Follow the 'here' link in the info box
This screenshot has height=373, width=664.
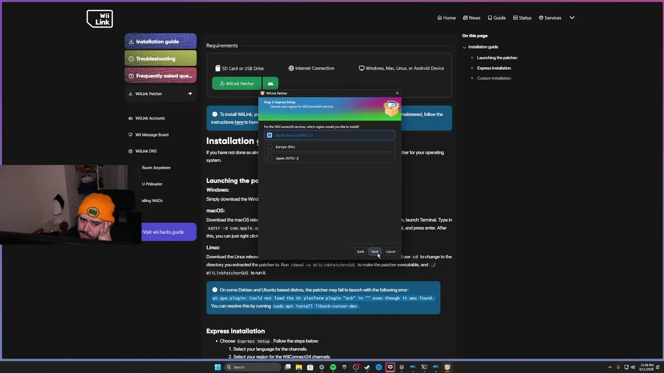(x=239, y=122)
